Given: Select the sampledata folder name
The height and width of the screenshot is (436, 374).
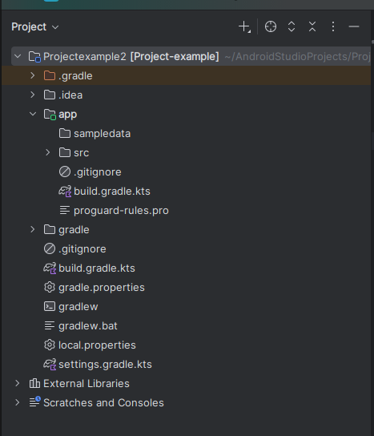Looking at the screenshot, I should pyautogui.click(x=102, y=134).
